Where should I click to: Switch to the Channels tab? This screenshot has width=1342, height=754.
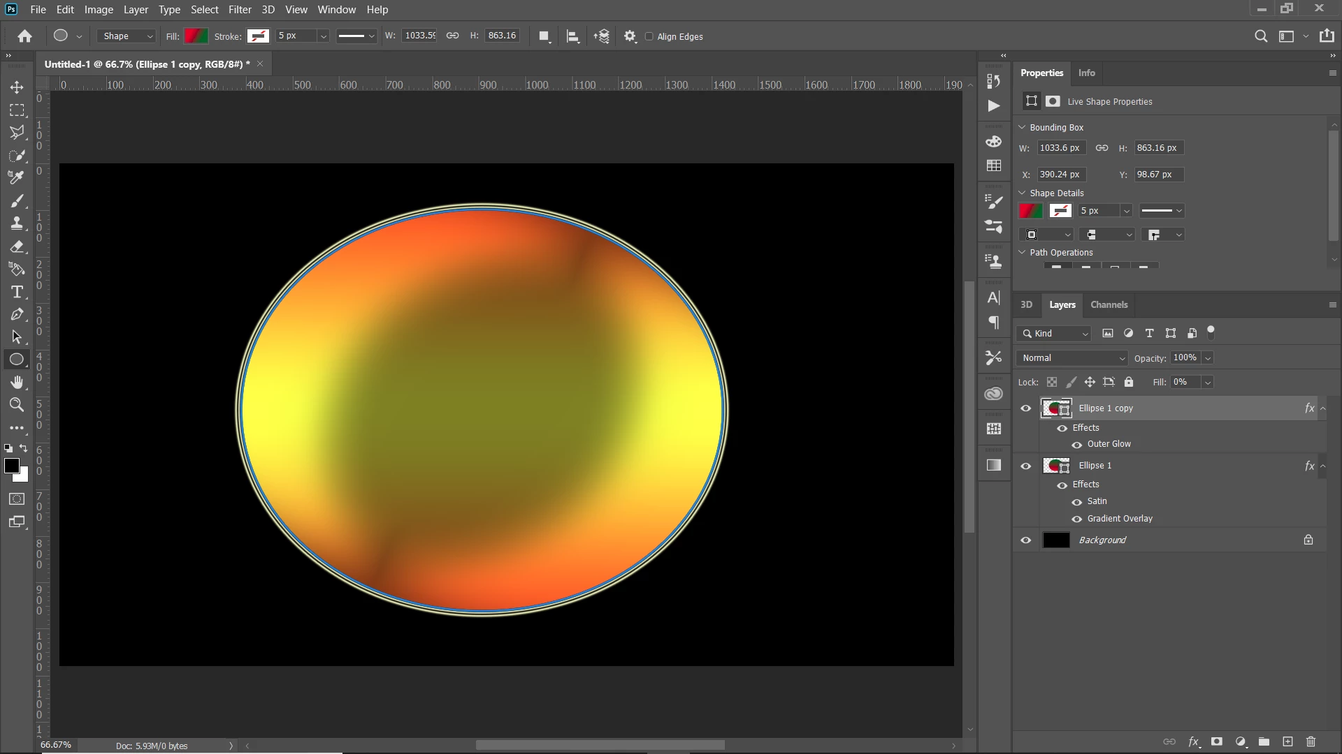1109,305
